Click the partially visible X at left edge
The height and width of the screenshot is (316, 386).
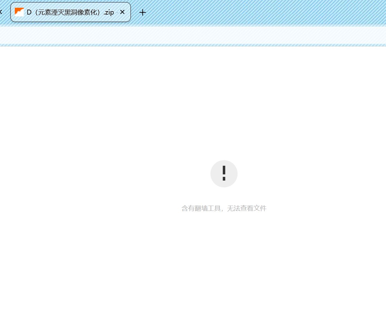(1, 12)
